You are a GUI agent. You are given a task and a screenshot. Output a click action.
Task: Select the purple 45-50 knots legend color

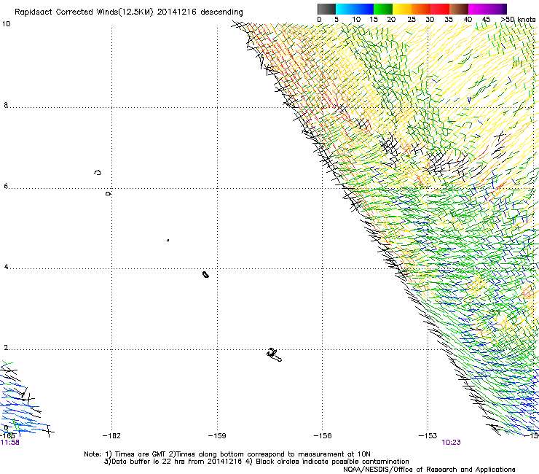tap(497, 9)
